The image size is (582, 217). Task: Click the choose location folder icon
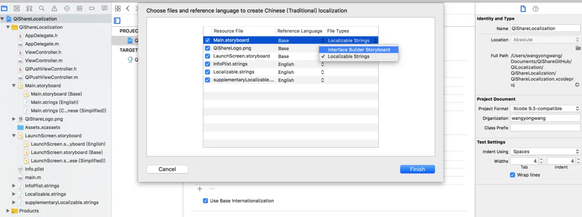click(578, 48)
